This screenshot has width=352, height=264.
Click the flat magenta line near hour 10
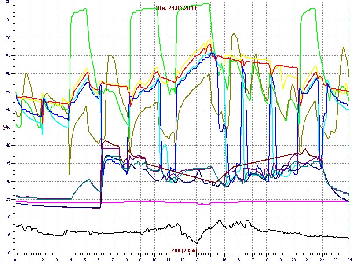pyautogui.click(x=154, y=201)
